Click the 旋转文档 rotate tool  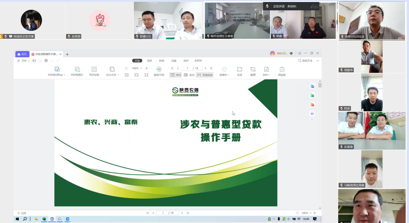pos(159,71)
